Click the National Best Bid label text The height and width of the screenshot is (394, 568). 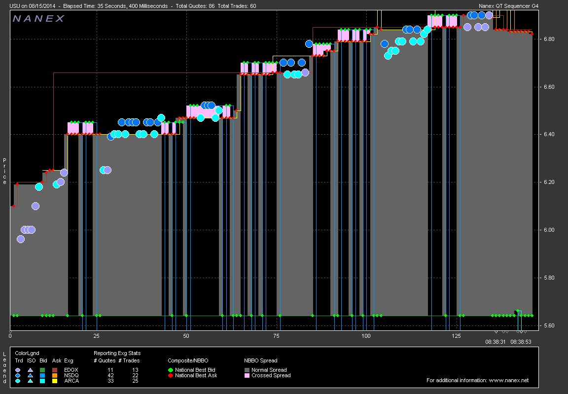pos(195,370)
